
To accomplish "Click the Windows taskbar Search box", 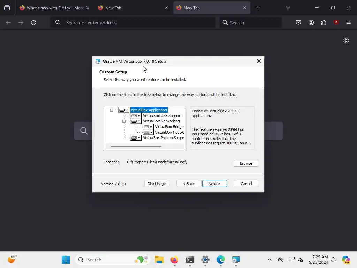I will pyautogui.click(x=113, y=260).
